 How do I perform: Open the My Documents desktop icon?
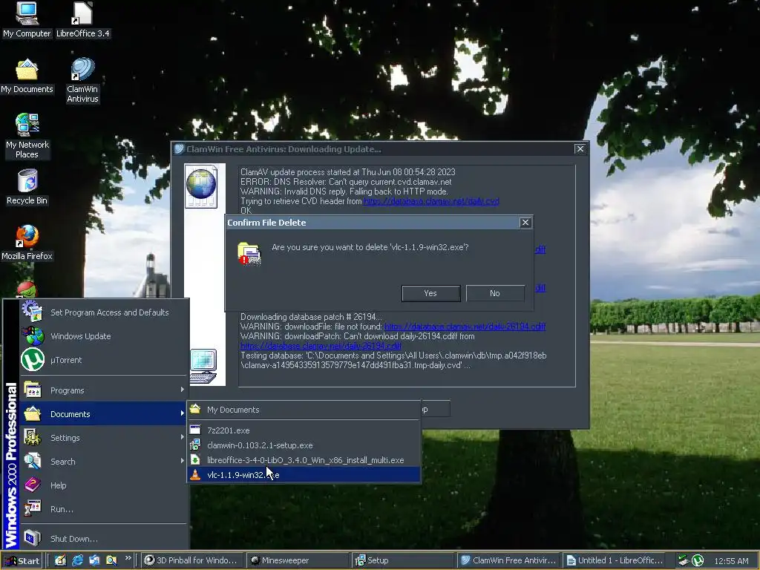click(x=27, y=76)
